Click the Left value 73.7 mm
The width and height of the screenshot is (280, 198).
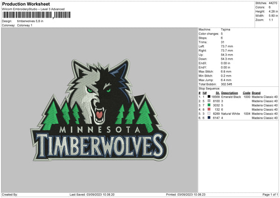click(227, 46)
